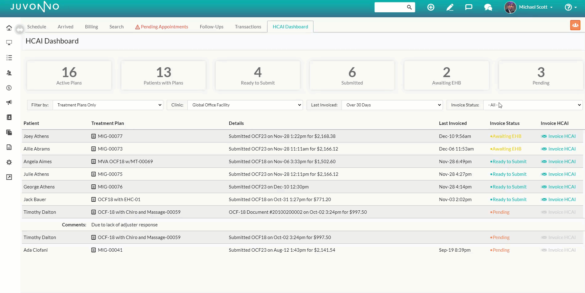Open treatment plan MIG-00077
This screenshot has width=585, height=293.
click(x=107, y=136)
